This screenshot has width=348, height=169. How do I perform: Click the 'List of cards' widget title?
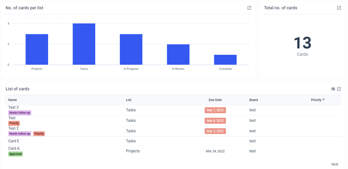17,89
